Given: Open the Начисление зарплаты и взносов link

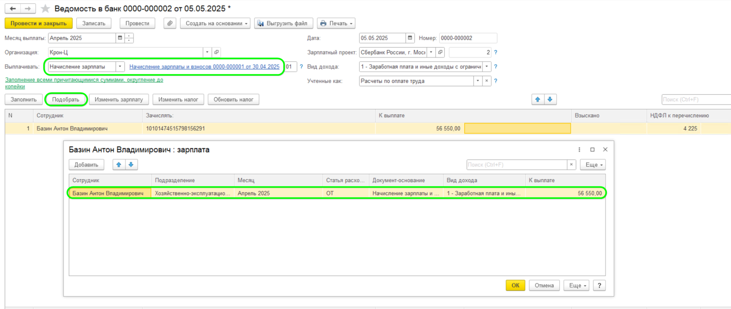Looking at the screenshot, I should [x=204, y=67].
